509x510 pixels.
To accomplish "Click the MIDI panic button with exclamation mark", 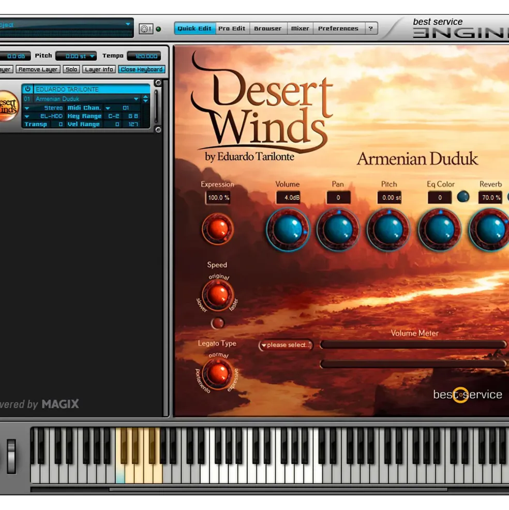I will [x=146, y=29].
